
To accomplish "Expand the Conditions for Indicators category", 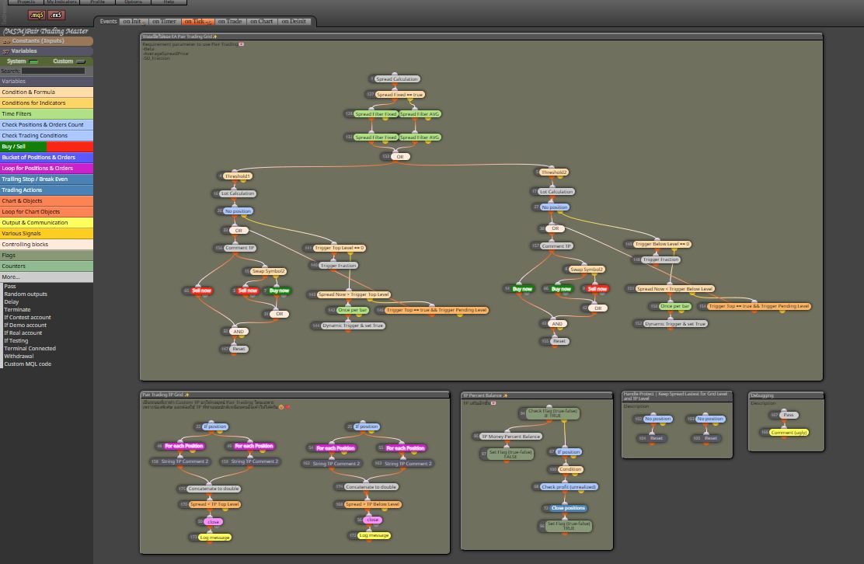I will tap(47, 103).
